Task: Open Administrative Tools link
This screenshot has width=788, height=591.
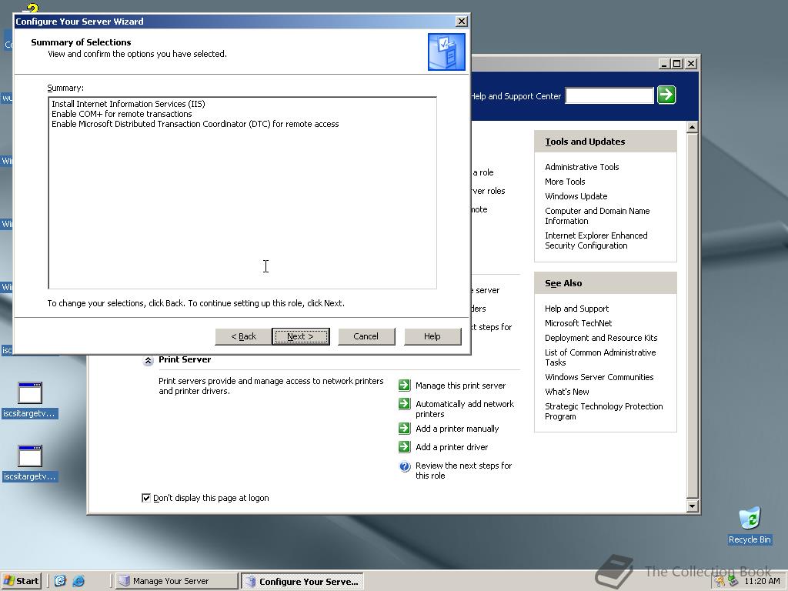Action: pos(582,167)
